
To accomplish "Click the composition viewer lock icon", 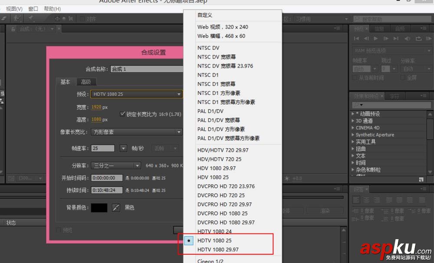I will pos(13,29).
